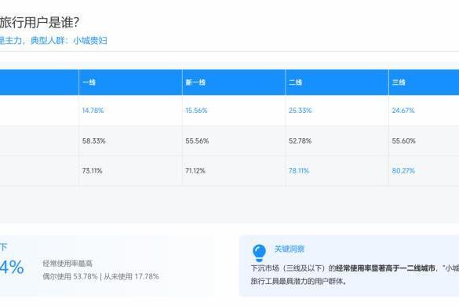The width and height of the screenshot is (459, 306).
Task: Click the 25.33% table cell
Action: click(x=337, y=111)
